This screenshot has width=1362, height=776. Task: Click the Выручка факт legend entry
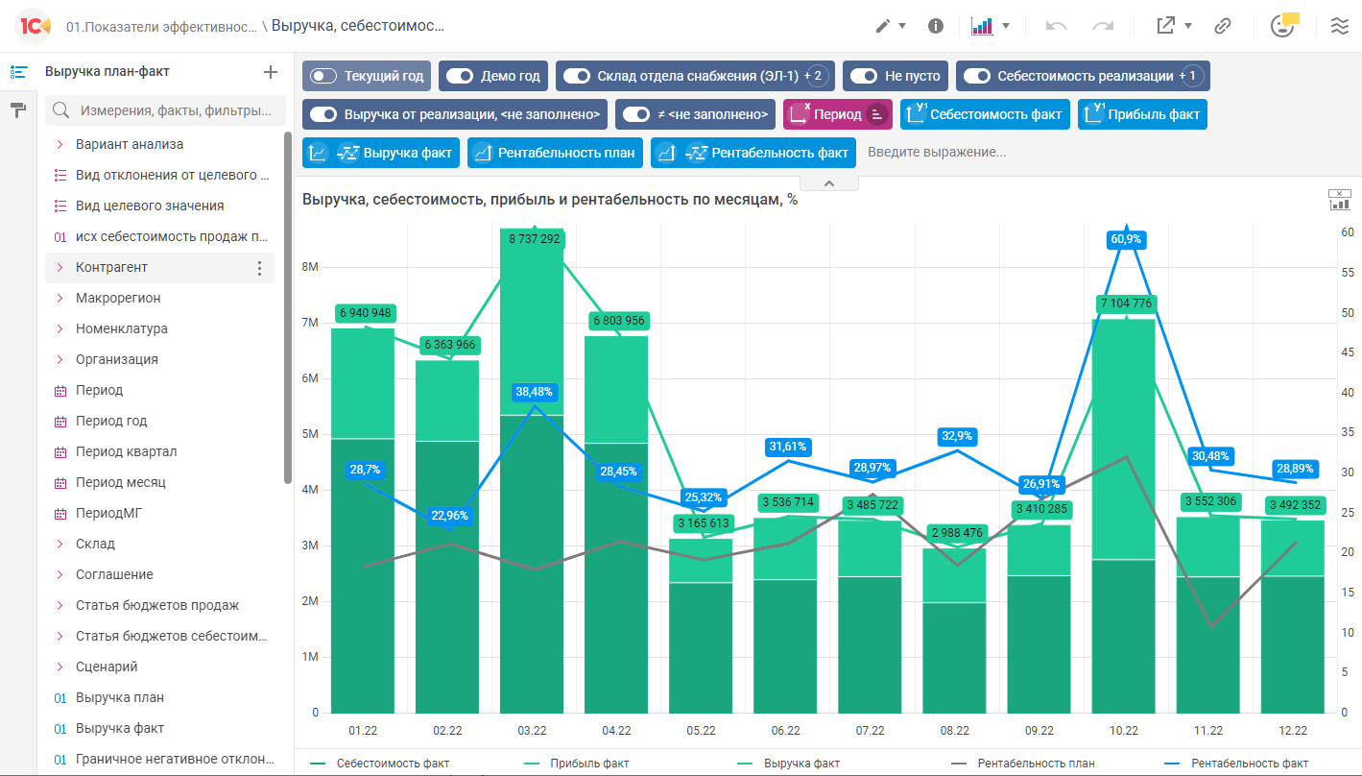click(x=790, y=764)
